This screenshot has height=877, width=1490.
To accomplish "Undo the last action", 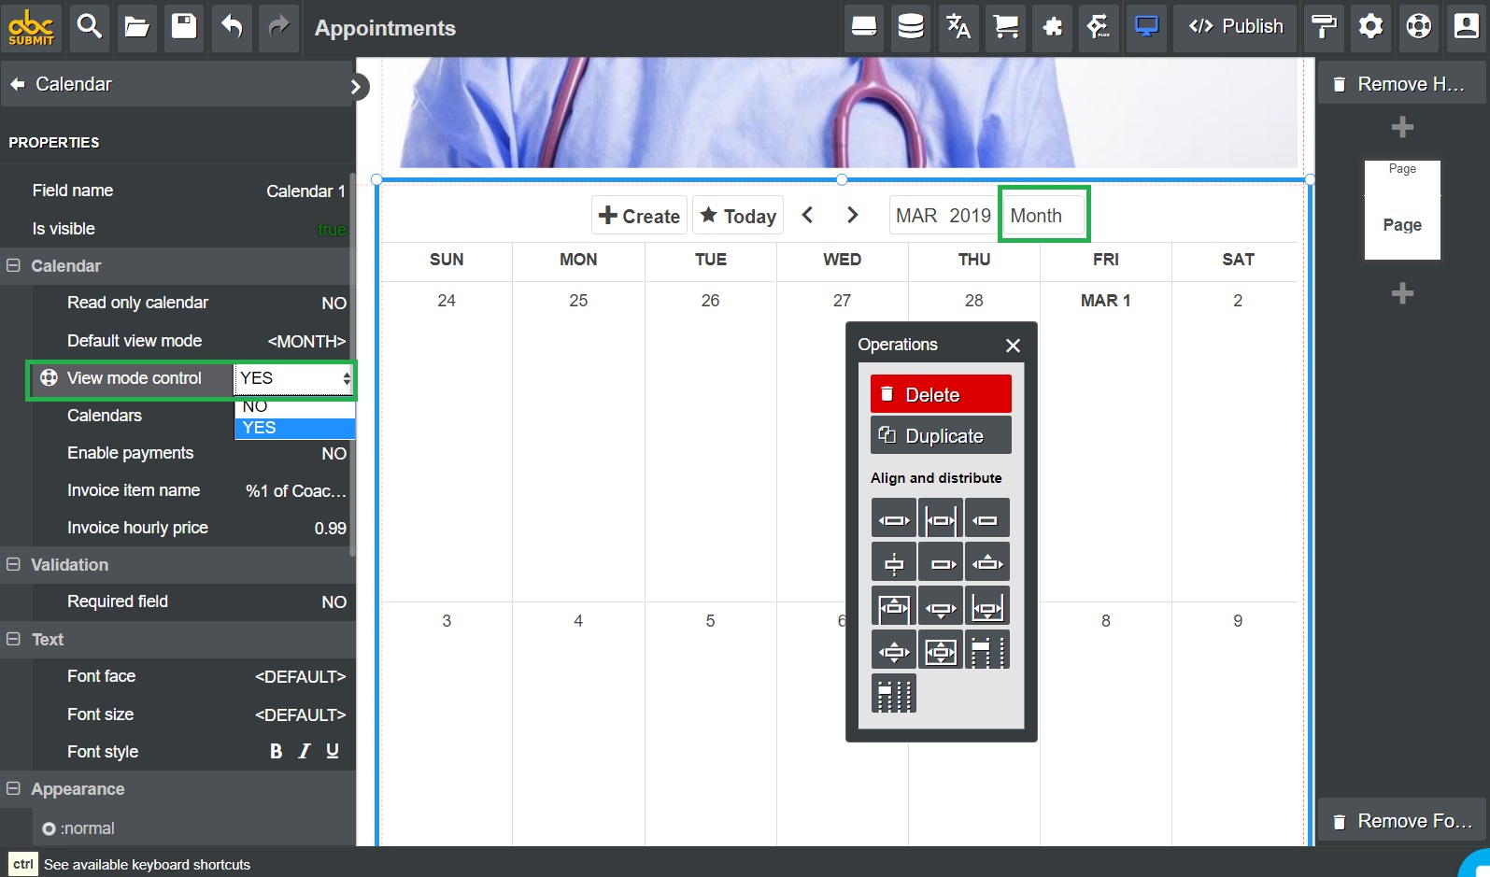I will tap(232, 27).
